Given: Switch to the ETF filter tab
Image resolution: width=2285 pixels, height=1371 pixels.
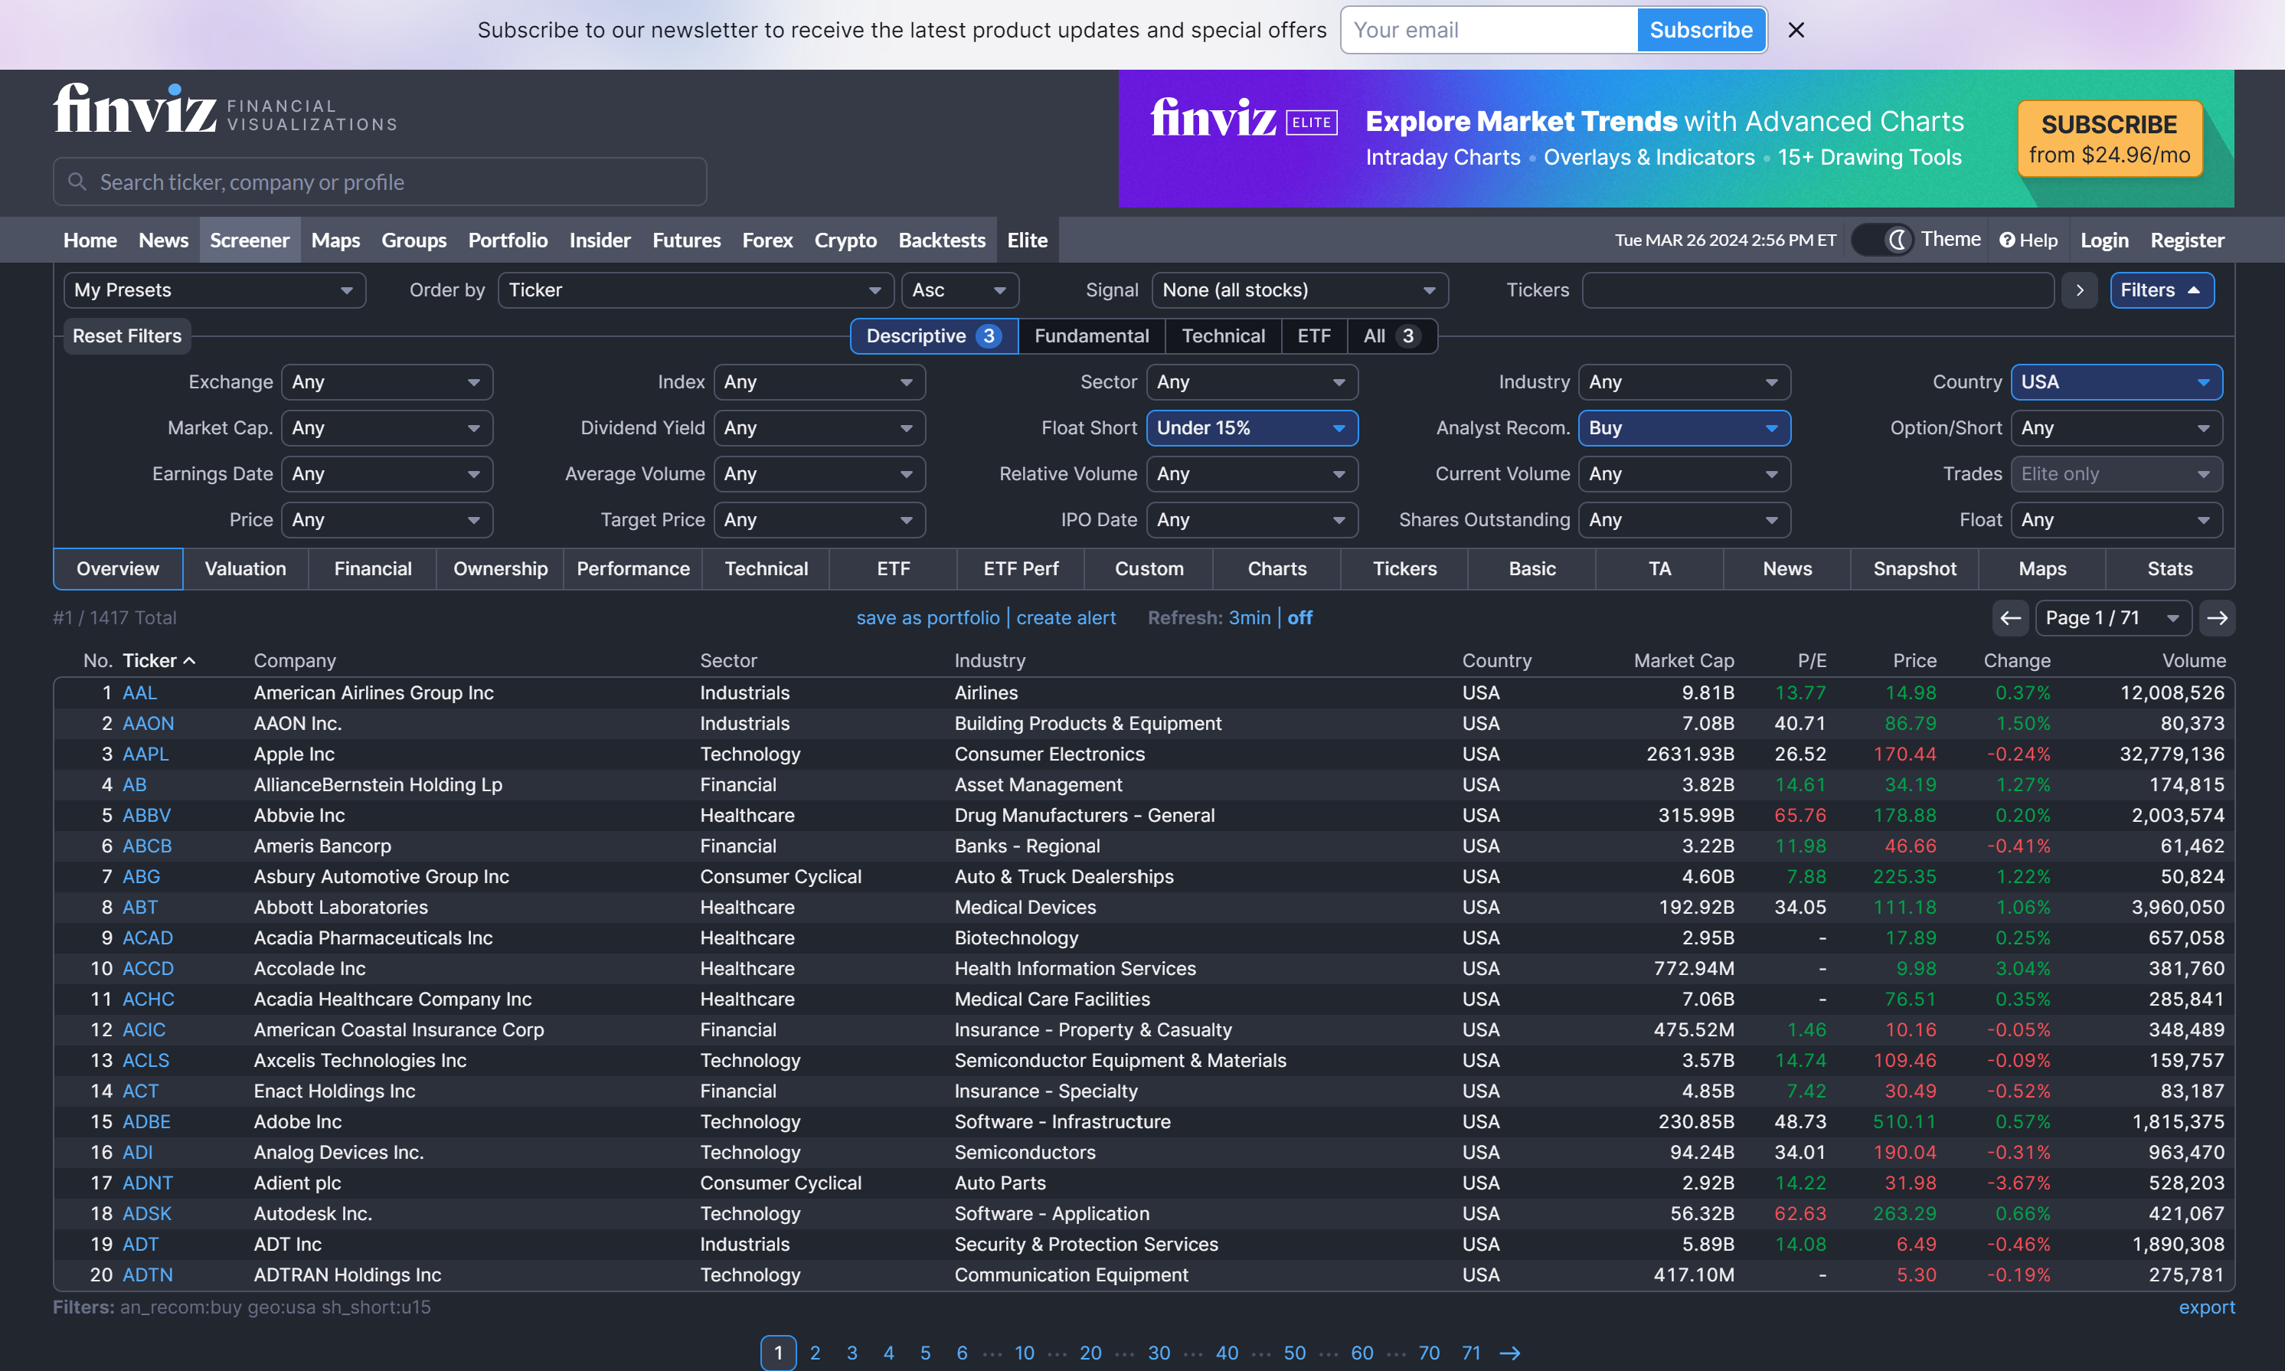Looking at the screenshot, I should (1313, 336).
